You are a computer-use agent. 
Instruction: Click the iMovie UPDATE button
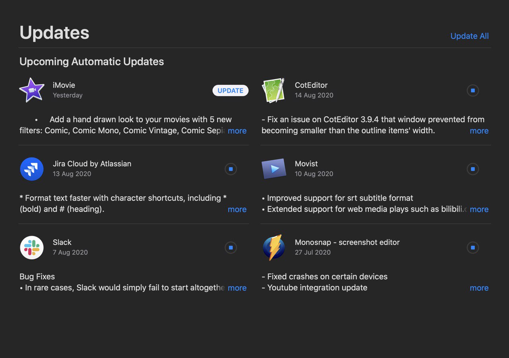pos(230,91)
